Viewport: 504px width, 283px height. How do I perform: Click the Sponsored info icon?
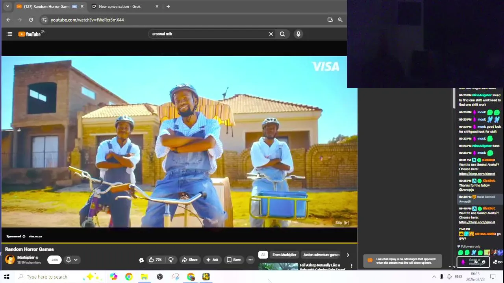tap(24, 236)
